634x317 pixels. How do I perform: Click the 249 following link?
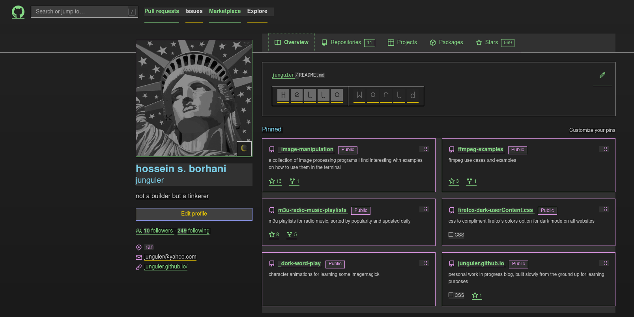193,231
